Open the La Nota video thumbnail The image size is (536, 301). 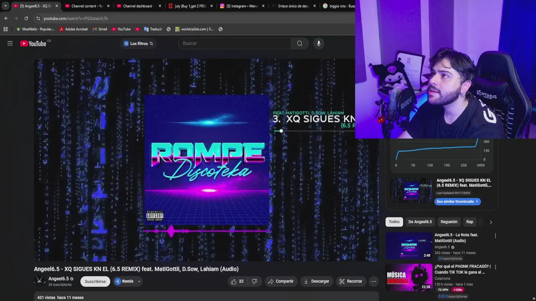[409, 246]
